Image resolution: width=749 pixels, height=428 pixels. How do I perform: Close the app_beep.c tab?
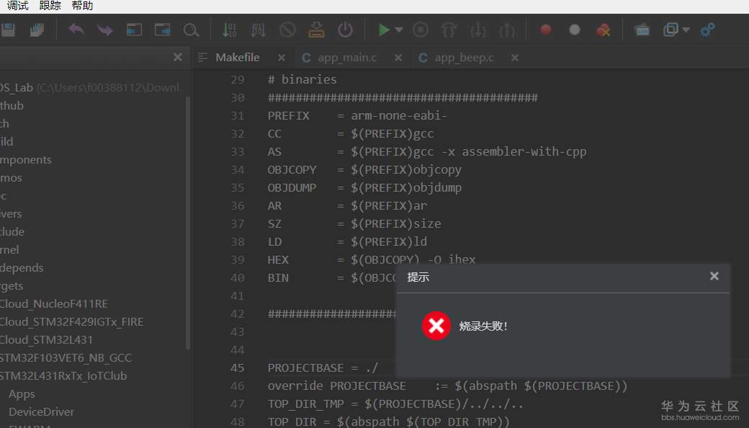[x=513, y=58]
